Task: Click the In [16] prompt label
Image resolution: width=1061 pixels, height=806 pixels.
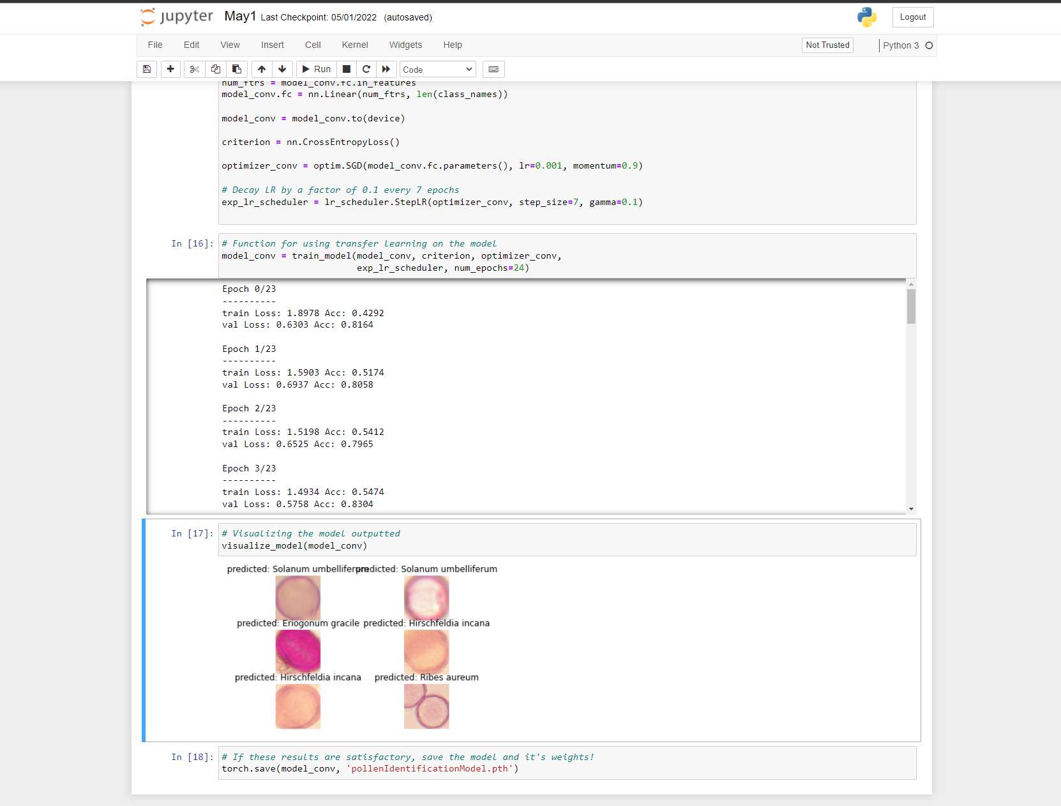Action: [x=192, y=244]
